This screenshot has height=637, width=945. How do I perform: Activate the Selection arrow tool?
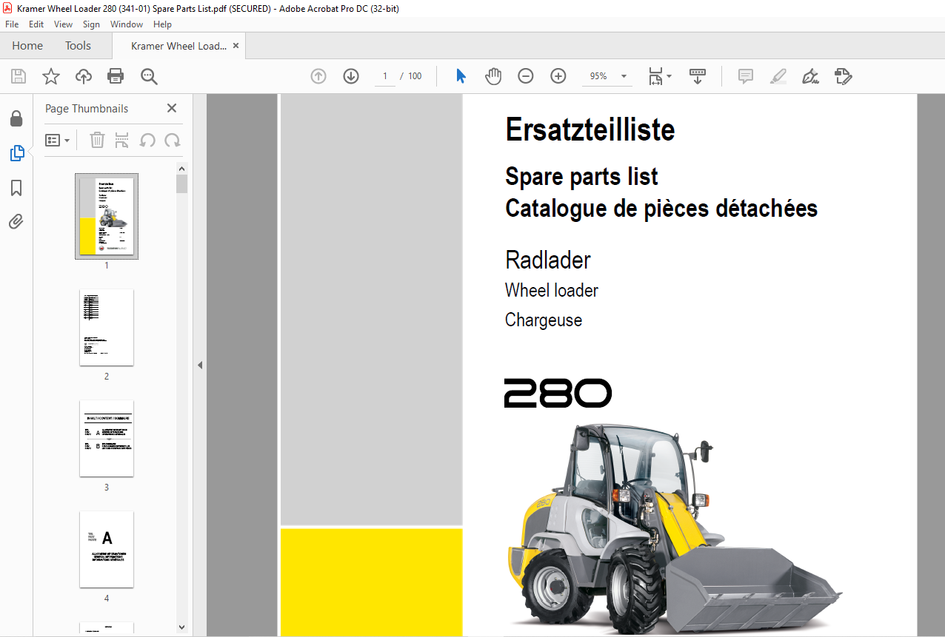pos(461,76)
